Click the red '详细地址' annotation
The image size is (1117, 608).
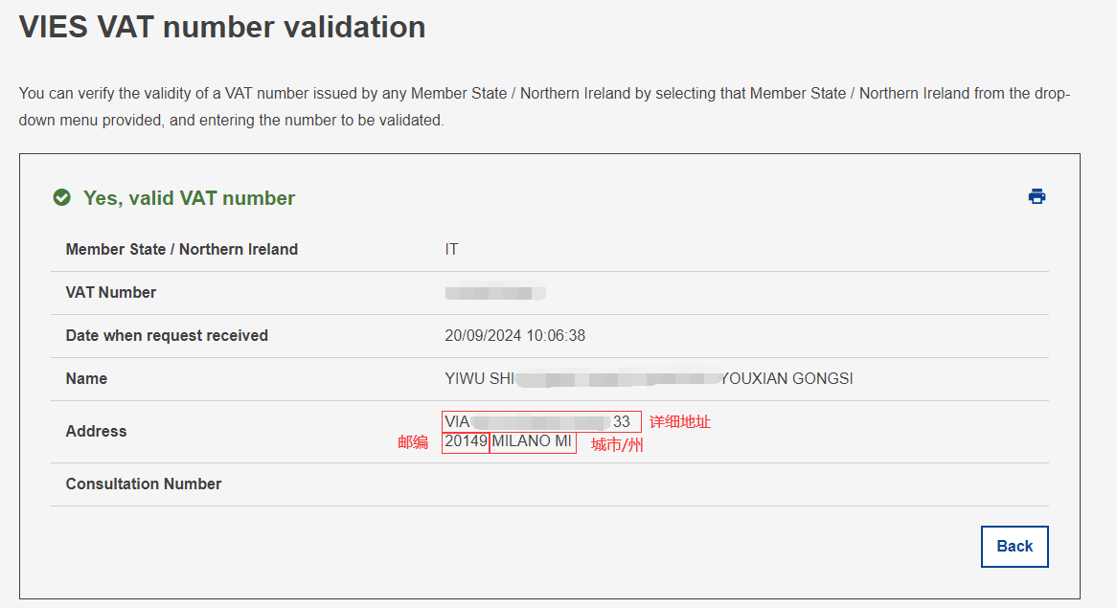(x=680, y=421)
